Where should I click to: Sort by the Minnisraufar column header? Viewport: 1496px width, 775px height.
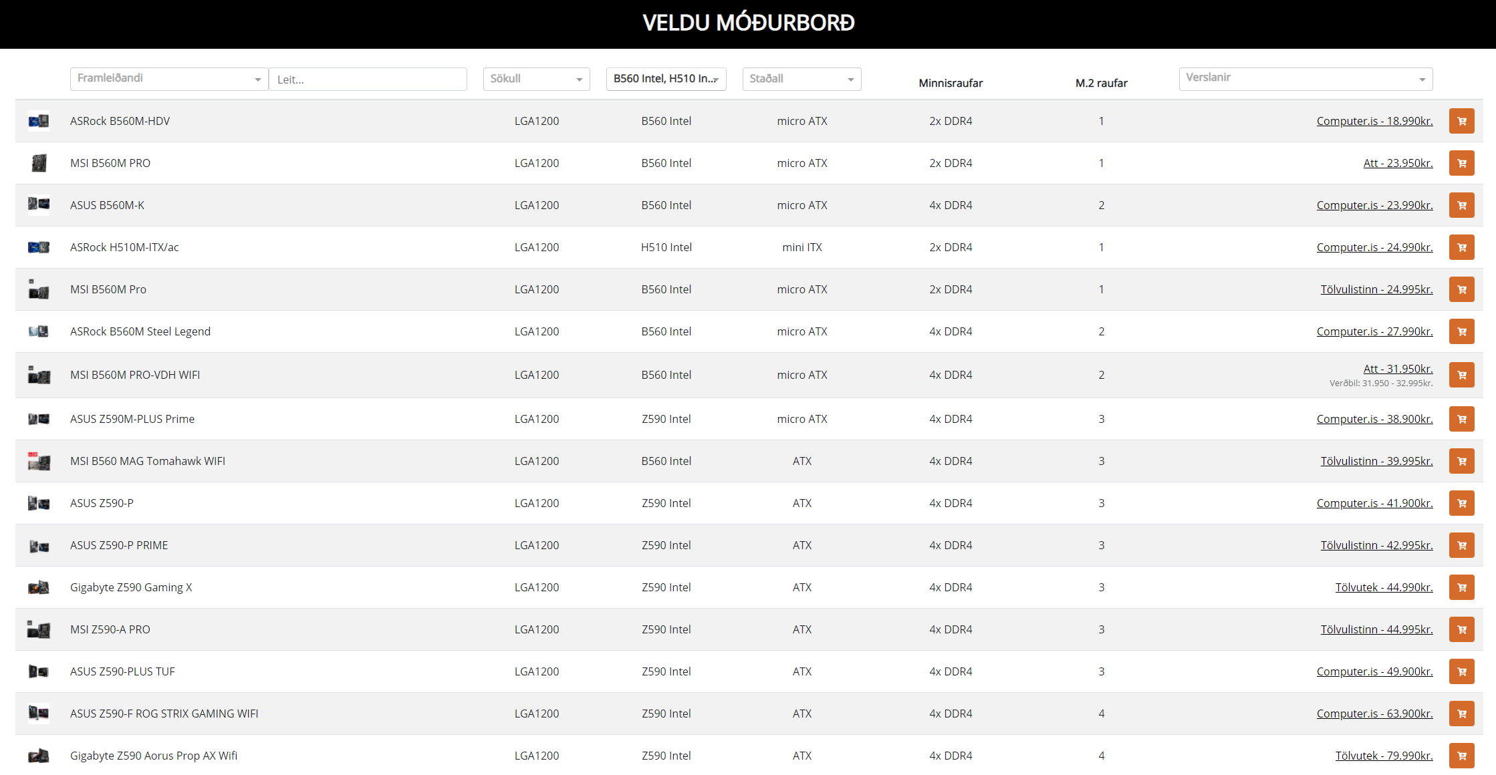click(x=951, y=83)
